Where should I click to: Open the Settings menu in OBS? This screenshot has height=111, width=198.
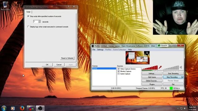[100, 50]
